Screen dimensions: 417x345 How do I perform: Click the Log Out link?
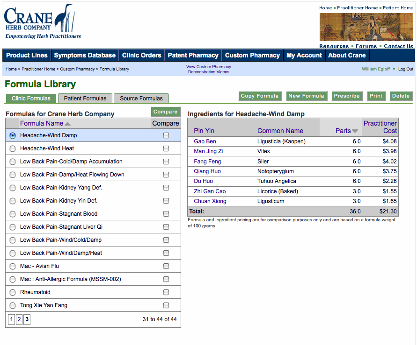[x=405, y=69]
